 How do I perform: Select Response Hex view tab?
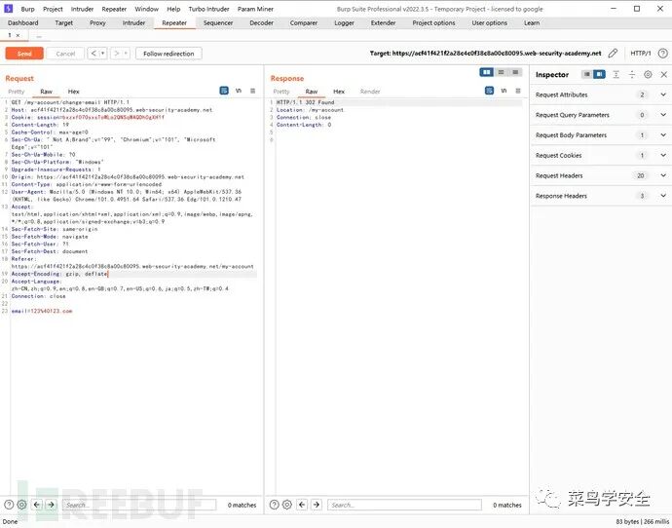click(339, 92)
